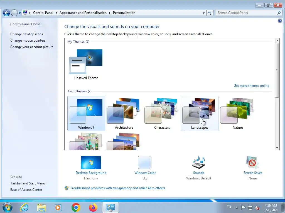Open Windows Explorer folder taskbar icon

[41, 207]
